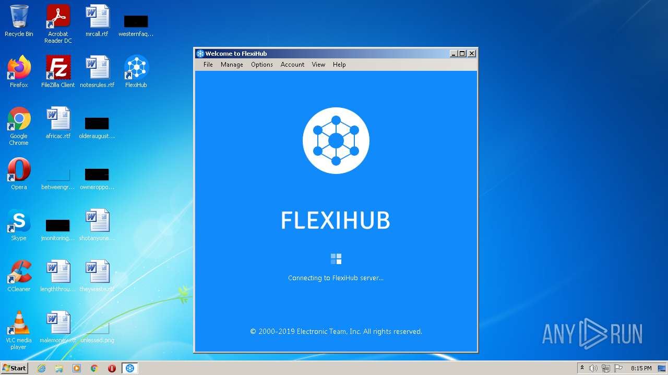Screen dimensions: 668x375
Task: Select Google Chrome desktop shortcut
Action: pos(19,126)
